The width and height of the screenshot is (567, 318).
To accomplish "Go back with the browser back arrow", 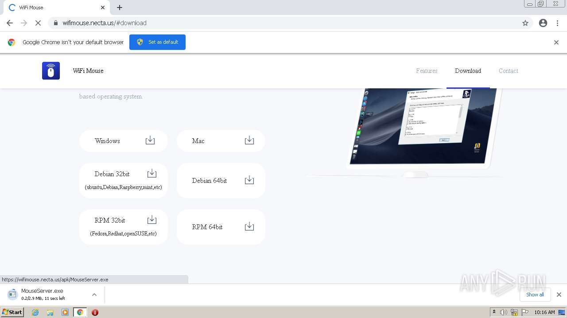I will [x=10, y=23].
